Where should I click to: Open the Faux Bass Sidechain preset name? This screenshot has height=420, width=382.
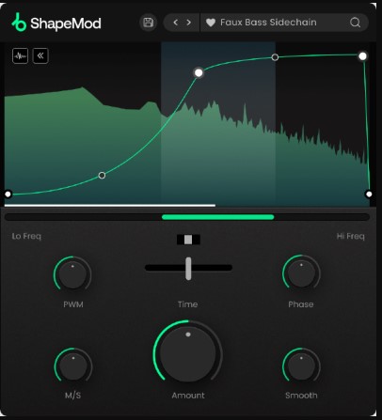click(x=268, y=23)
